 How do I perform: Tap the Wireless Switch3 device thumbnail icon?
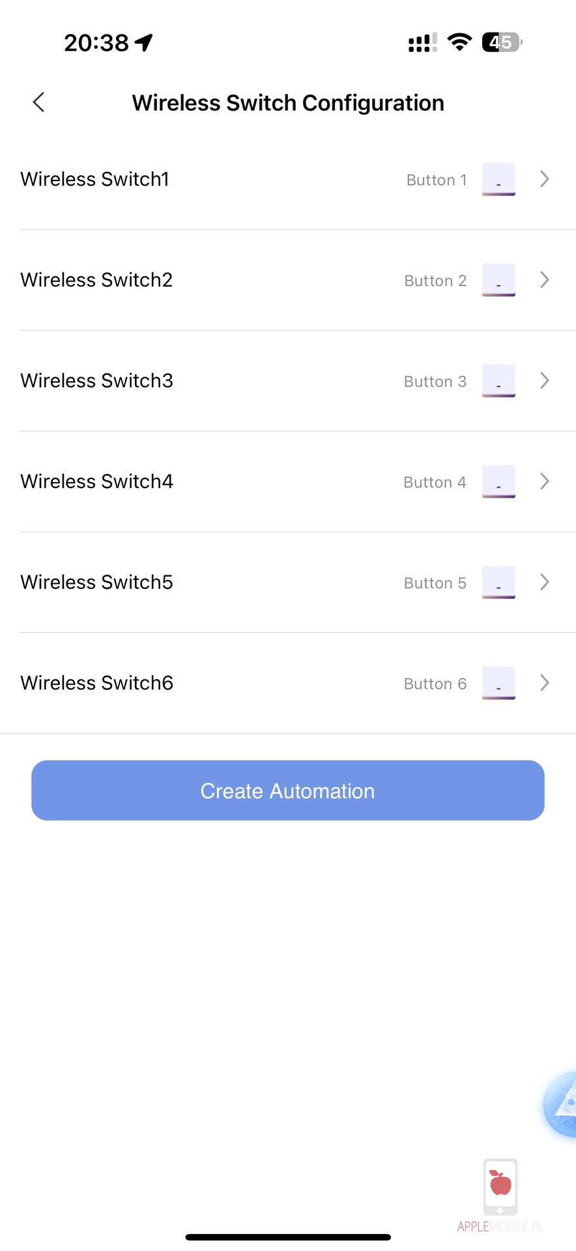(498, 381)
